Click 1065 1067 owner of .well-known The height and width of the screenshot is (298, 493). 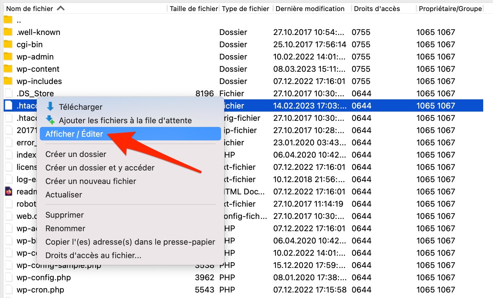click(435, 32)
